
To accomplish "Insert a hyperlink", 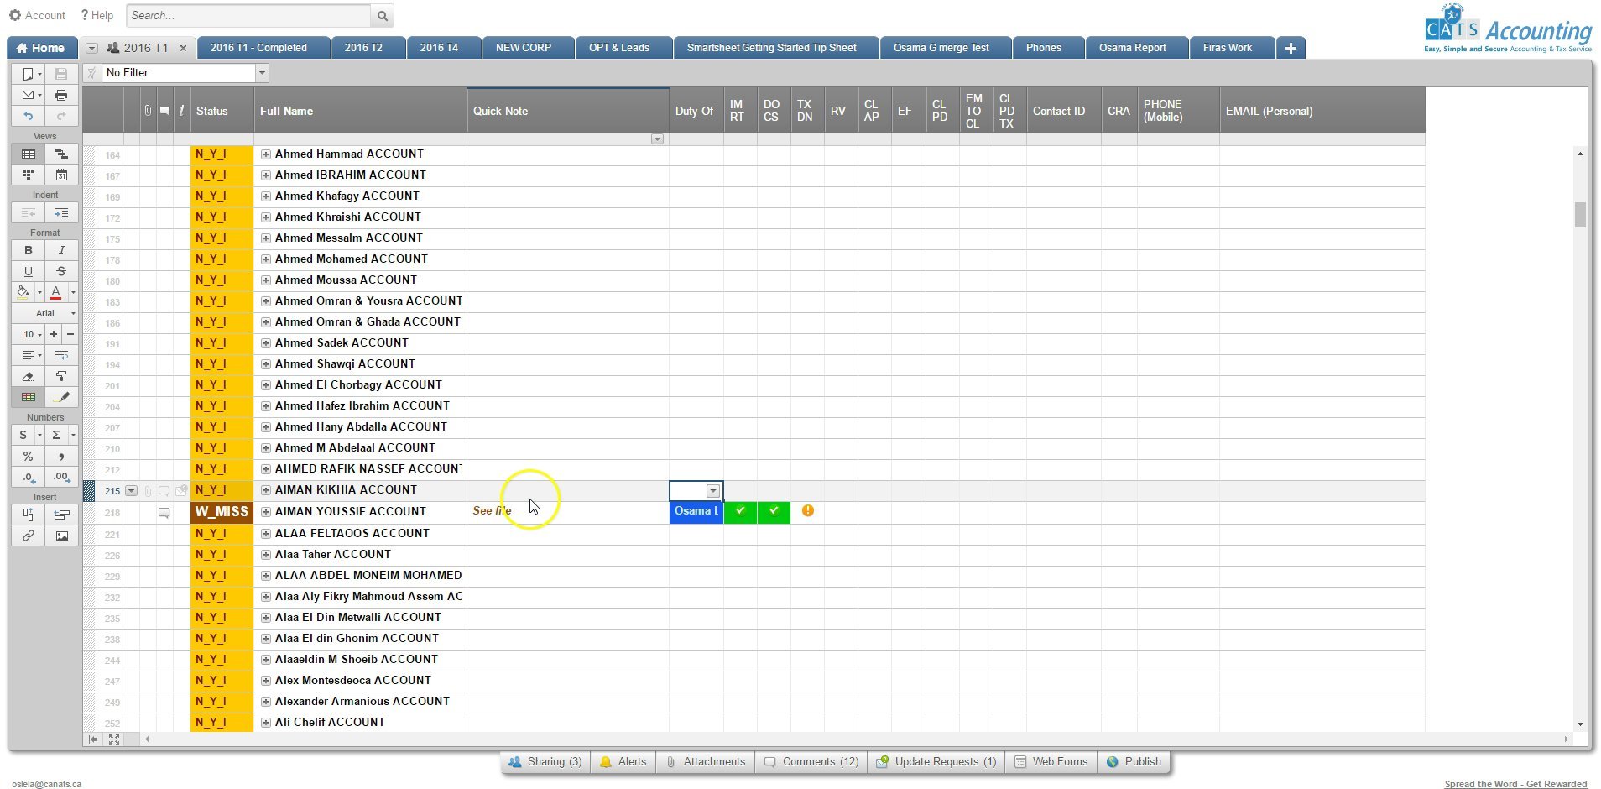I will (x=28, y=536).
